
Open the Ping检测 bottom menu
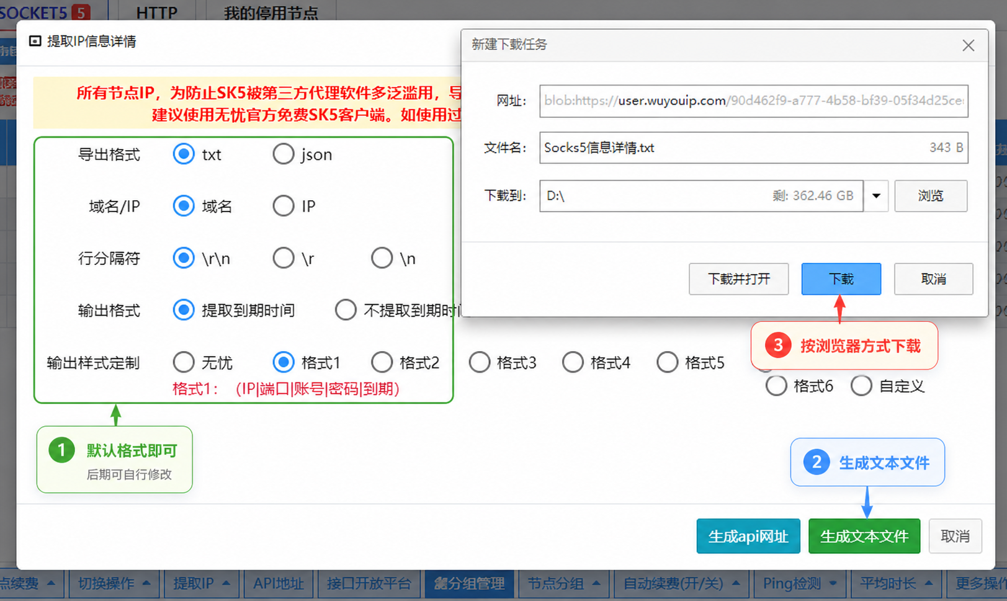pyautogui.click(x=800, y=584)
